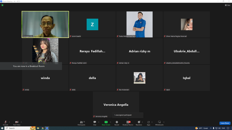The image size is (232, 130).
Task: Expand chat options arrow
Action: [x=99, y=122]
